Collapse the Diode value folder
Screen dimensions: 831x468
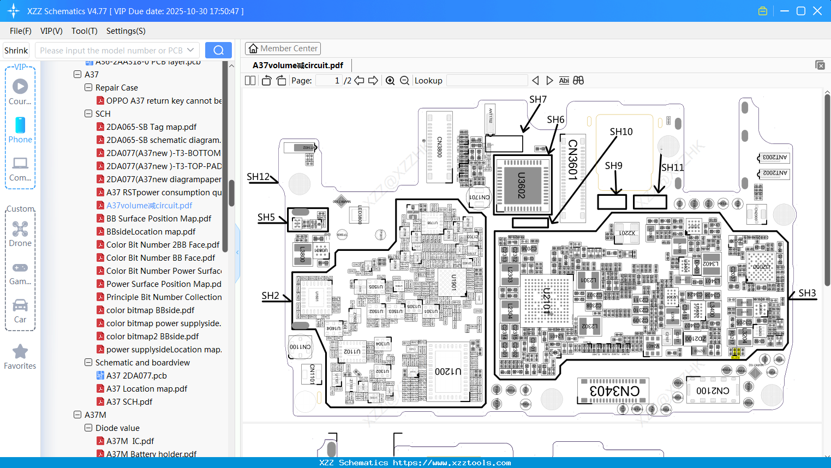click(88, 428)
